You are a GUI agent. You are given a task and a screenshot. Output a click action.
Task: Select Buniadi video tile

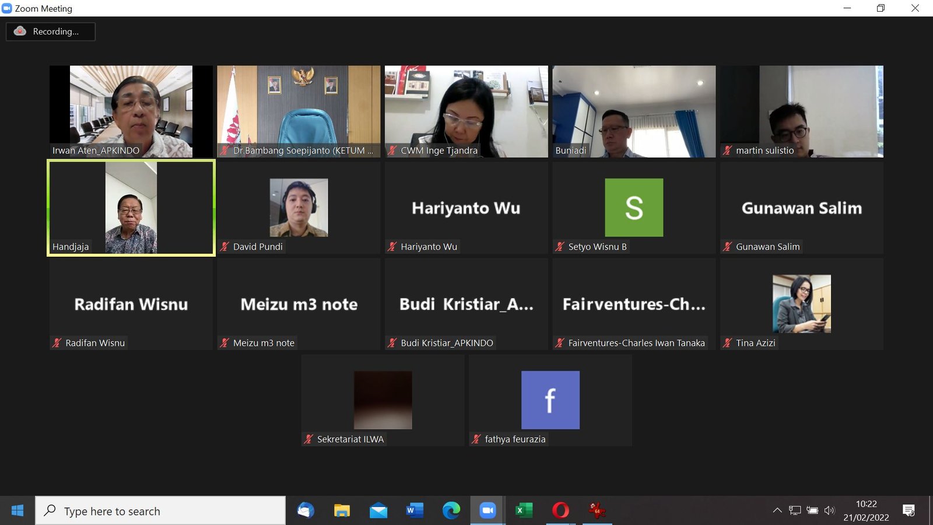pos(634,111)
